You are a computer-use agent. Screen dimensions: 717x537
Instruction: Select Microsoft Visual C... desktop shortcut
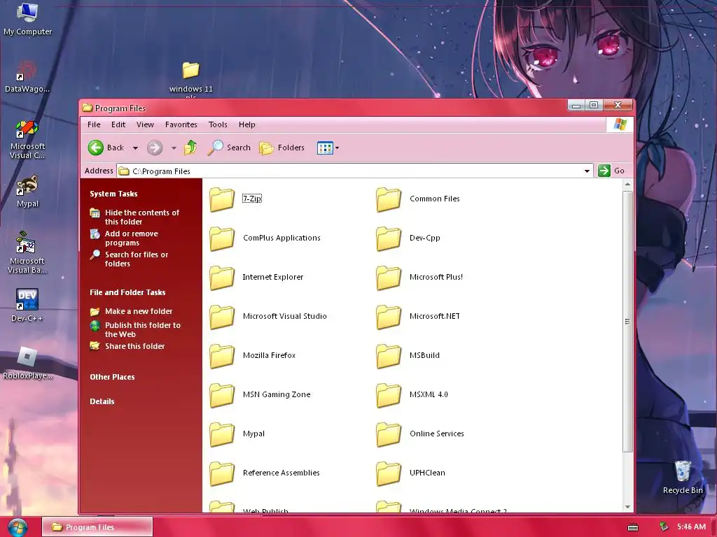27,139
